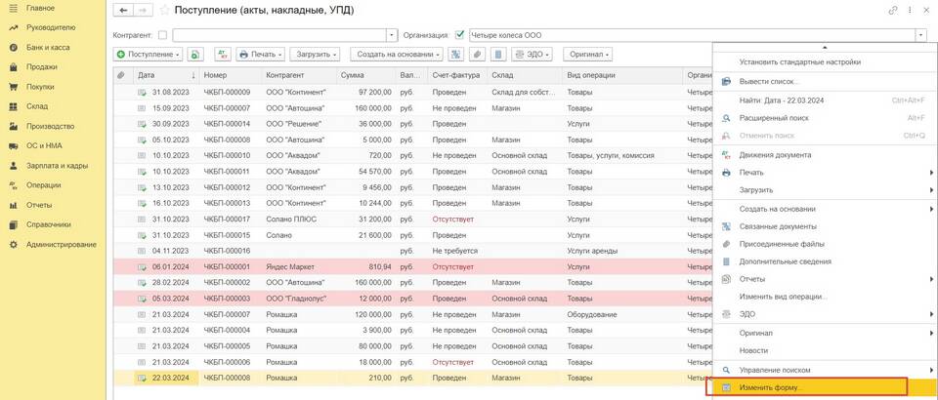Click the Дт/Кт postings icon in toolbar
Image resolution: width=938 pixels, height=400 pixels.
coord(222,55)
